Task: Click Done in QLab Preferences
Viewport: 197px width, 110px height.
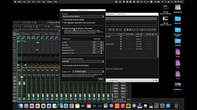Action: (x=101, y=79)
